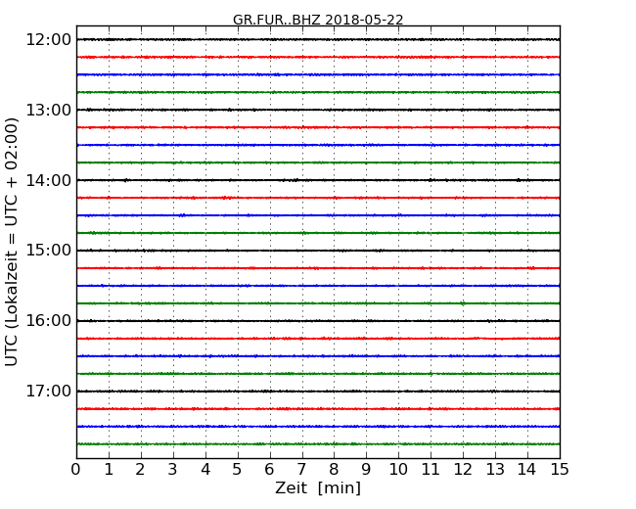The width and height of the screenshot is (636, 509).
Task: Click the x-axis tick label 10
Action: pyautogui.click(x=398, y=470)
